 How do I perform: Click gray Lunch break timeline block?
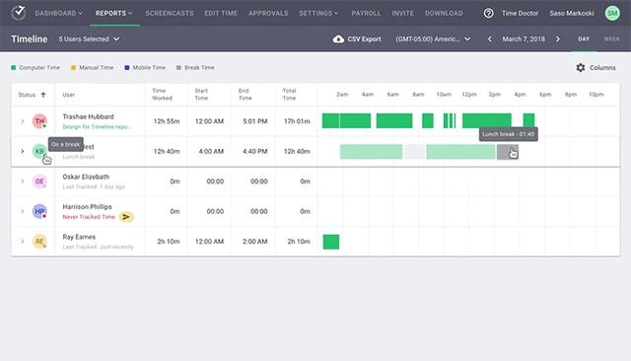(508, 152)
